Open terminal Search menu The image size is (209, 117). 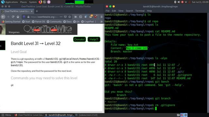pyautogui.click(x=129, y=11)
